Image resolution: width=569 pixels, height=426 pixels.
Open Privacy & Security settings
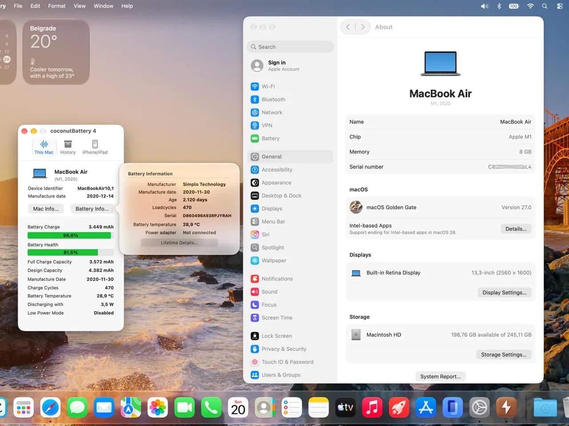pyautogui.click(x=290, y=349)
